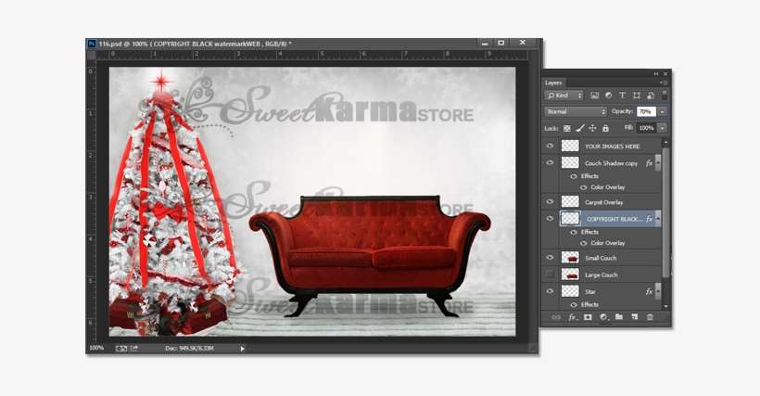This screenshot has width=760, height=396.
Task: Click Color Overlay under COPYRIGHT BLACK layer
Action: [x=608, y=243]
